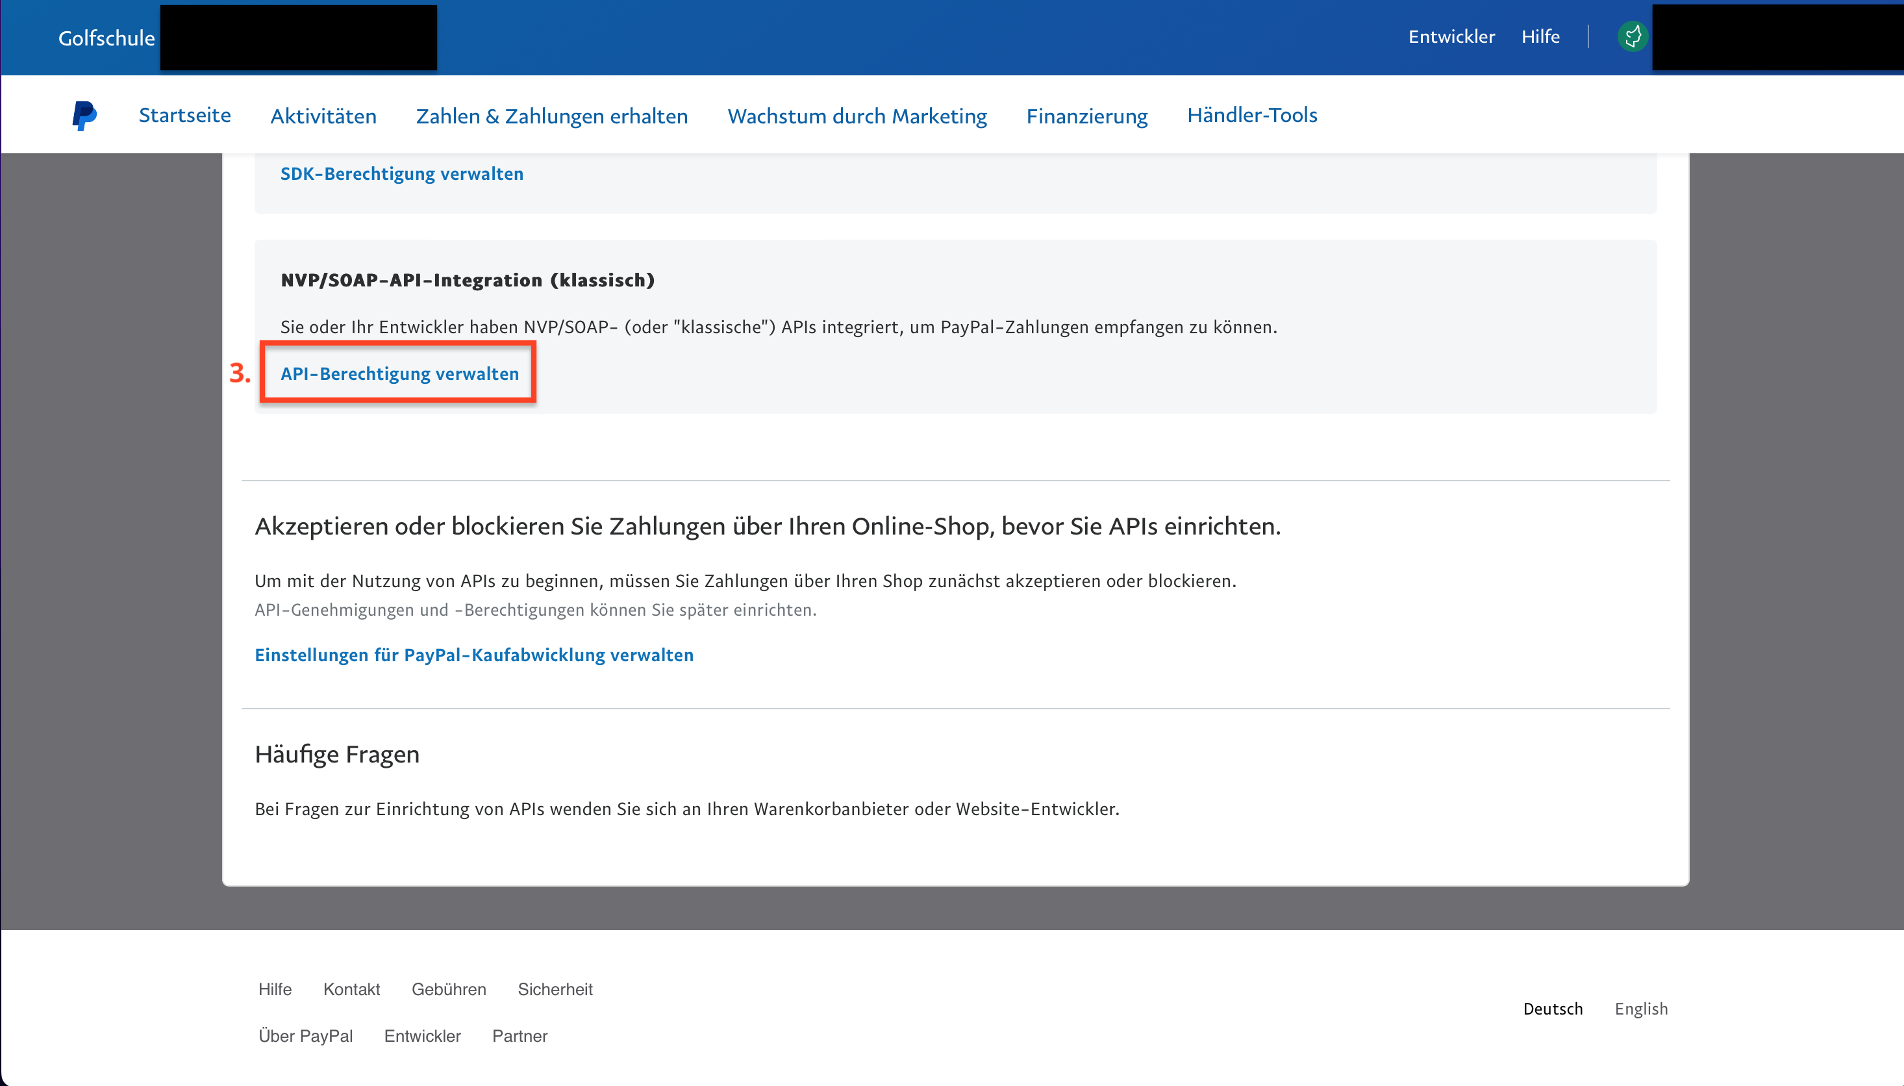Open SDK-Berechtigung verwalten
This screenshot has width=1904, height=1086.
[x=402, y=173]
